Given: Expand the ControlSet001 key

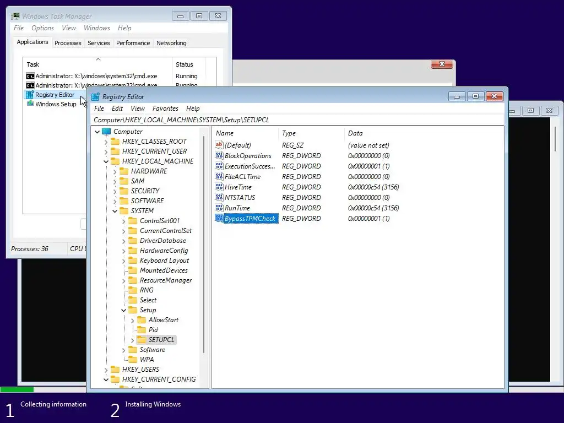Looking at the screenshot, I should tap(124, 221).
